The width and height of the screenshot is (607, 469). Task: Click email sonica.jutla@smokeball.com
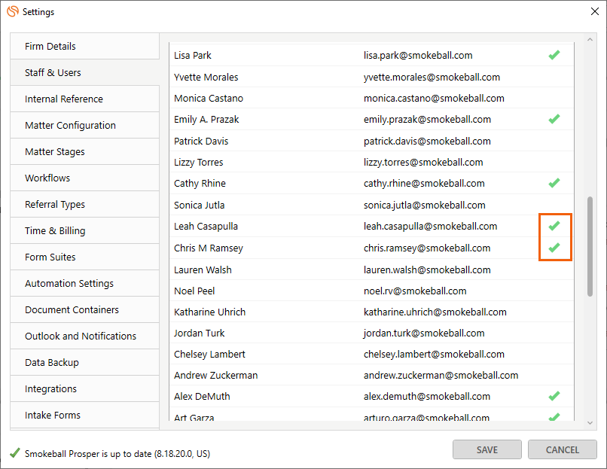(424, 205)
